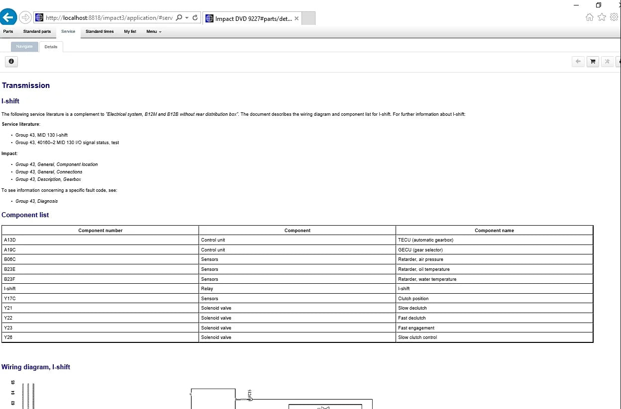This screenshot has width=621, height=409.
Task: Open Group 43, General, Component location link
Action: pyautogui.click(x=57, y=164)
